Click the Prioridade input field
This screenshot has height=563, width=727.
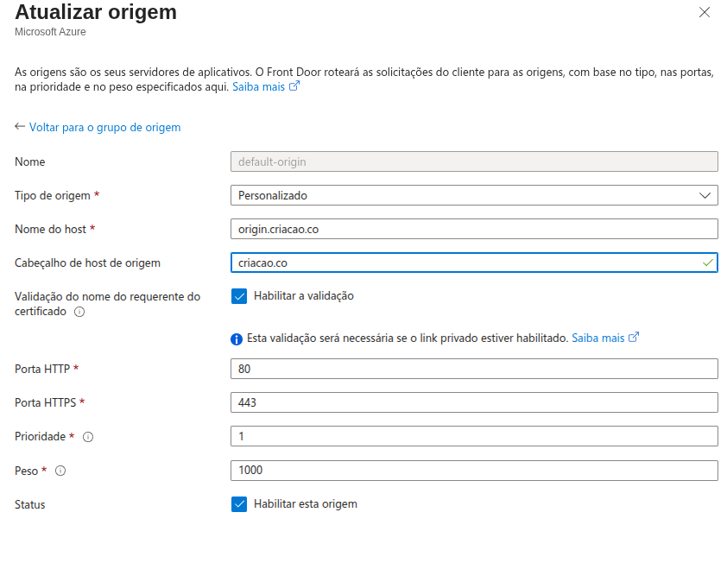[474, 436]
